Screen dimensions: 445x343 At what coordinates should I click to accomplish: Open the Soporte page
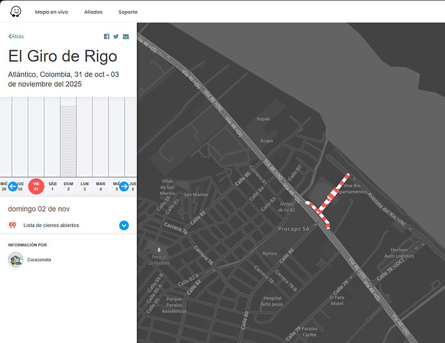128,12
